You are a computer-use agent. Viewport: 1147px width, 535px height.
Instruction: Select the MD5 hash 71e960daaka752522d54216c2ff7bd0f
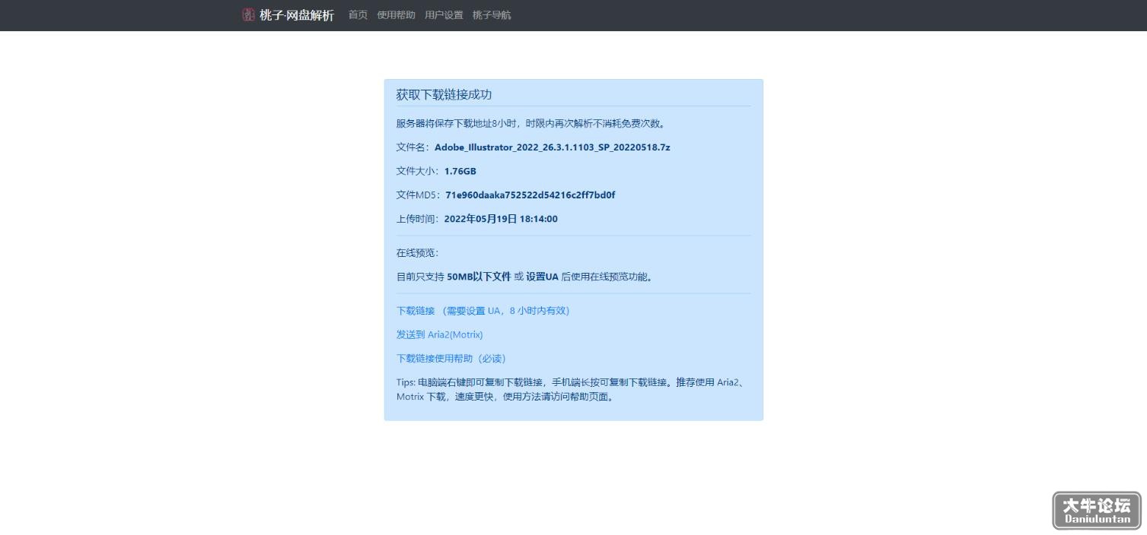(530, 195)
